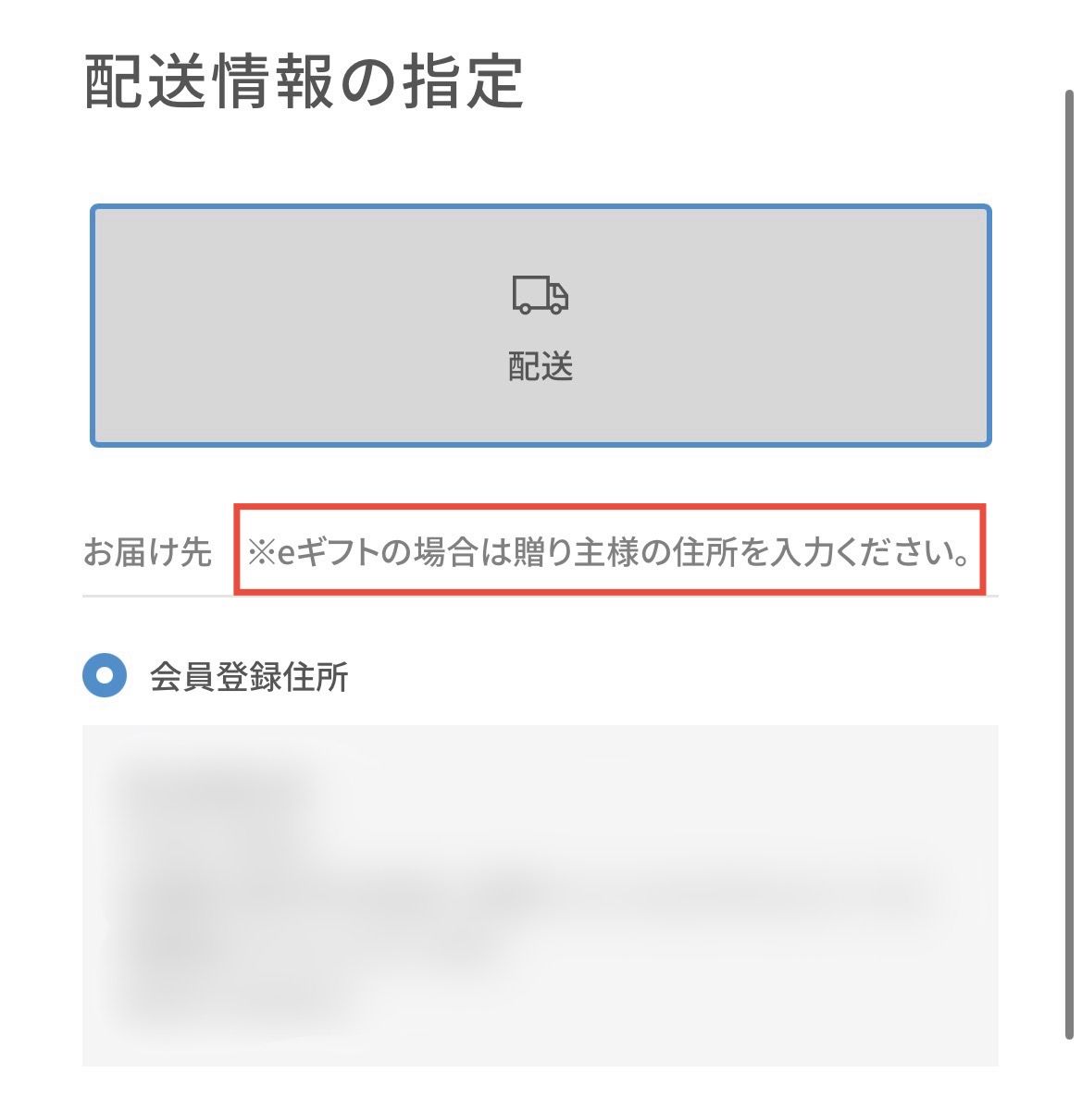Click the 贈り主様 word in the note
The width and height of the screenshot is (1082, 1109).
pyautogui.click(x=576, y=551)
